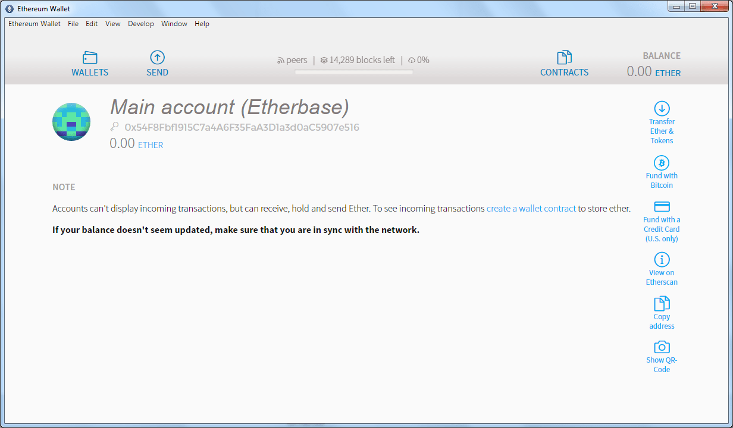Click the Main account (Etherbase) title
The height and width of the screenshot is (428, 733).
tap(229, 107)
